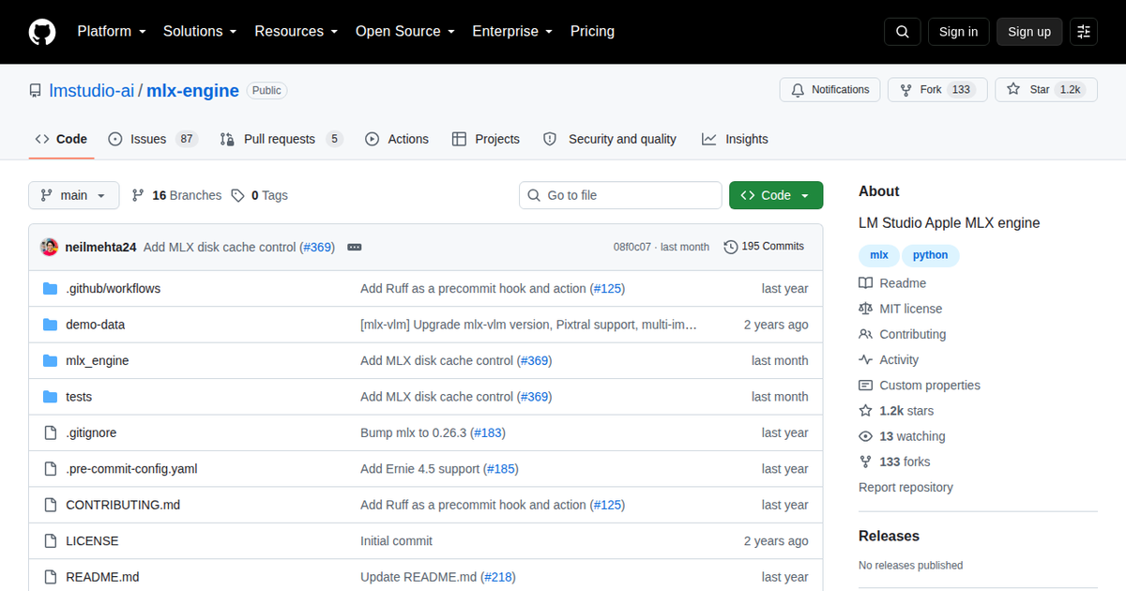The image size is (1126, 591).
Task: Click the mlx topic tag
Action: 879,255
